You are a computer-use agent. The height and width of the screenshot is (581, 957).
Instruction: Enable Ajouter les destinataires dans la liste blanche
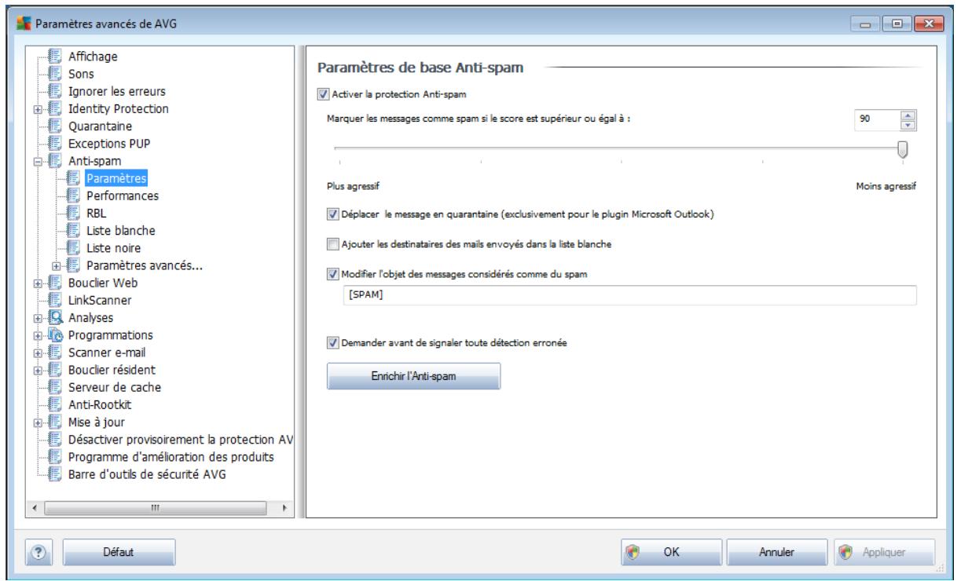(x=332, y=243)
